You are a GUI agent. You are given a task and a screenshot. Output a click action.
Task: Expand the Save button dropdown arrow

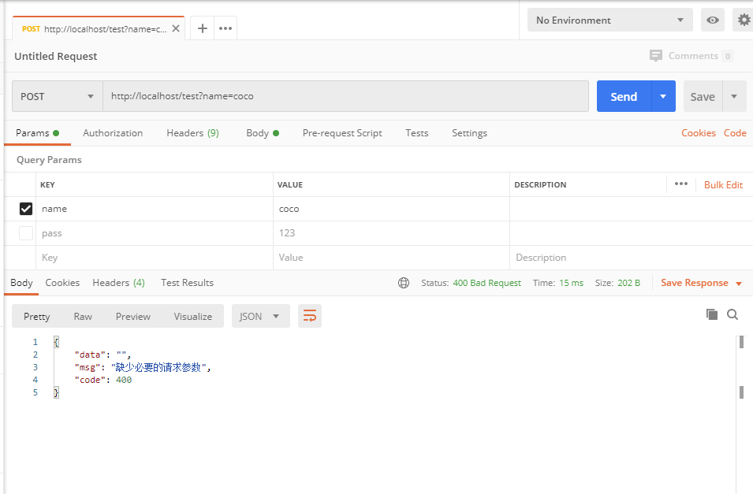734,96
